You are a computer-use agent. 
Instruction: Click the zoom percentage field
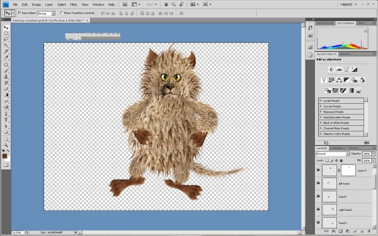tap(17, 233)
